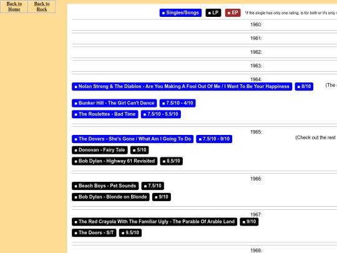Screen dimensions: 337x253
Task: Open The Doors - S/T album entry
Action: pyautogui.click(x=94, y=232)
